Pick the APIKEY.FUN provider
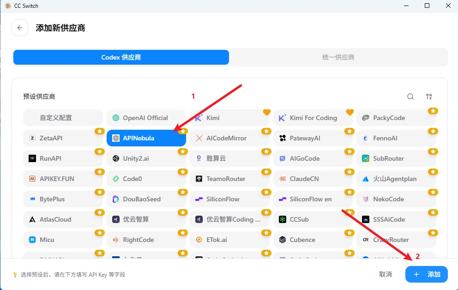Screen dimensions: 458x290 tap(63, 179)
